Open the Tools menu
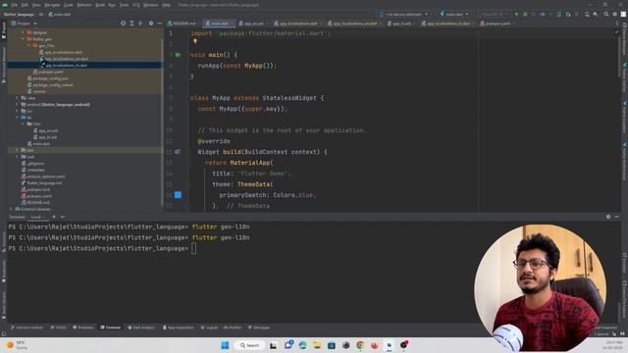Viewport: 628px width, 353px height. point(124,5)
